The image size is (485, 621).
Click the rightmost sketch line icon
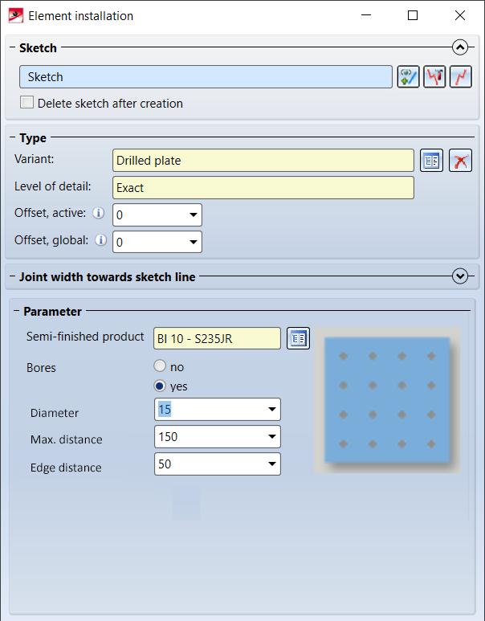[460, 77]
